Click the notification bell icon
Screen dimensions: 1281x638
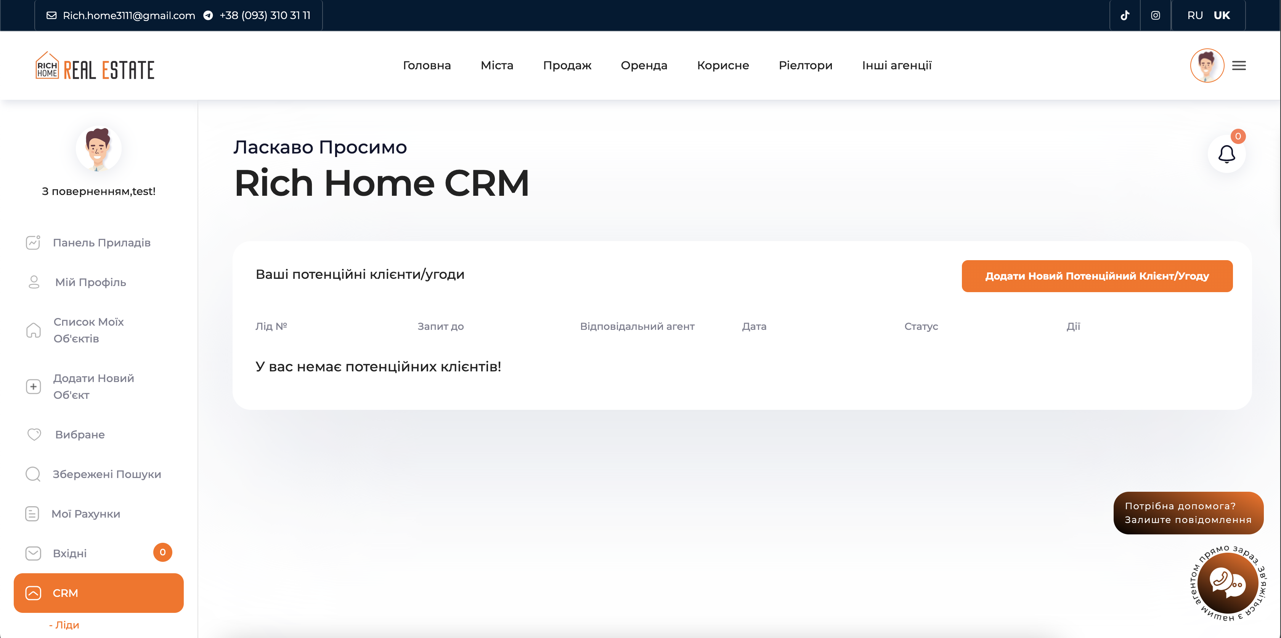tap(1226, 154)
